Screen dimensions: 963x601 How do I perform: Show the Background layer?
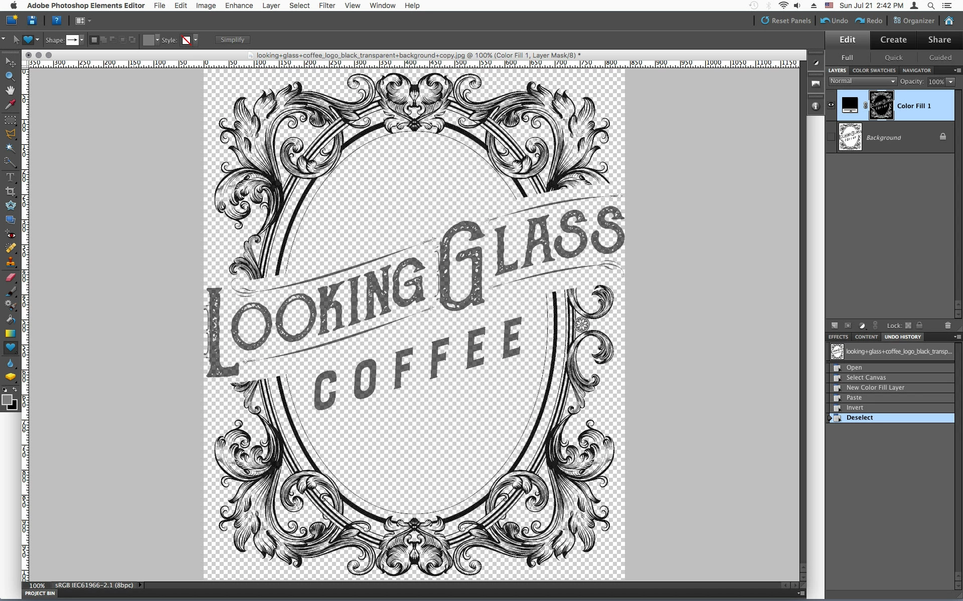[831, 137]
